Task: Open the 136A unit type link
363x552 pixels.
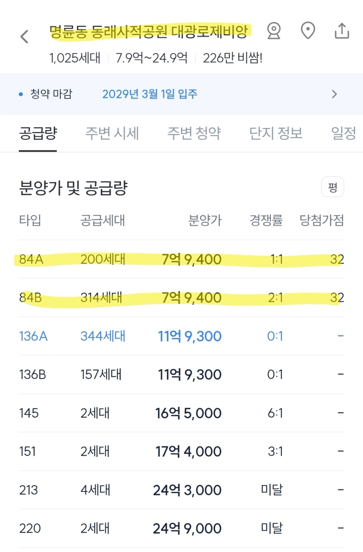Action: coord(33,336)
